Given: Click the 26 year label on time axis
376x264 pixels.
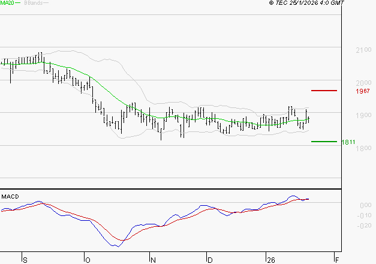Looking at the screenshot, I should 271,260.
